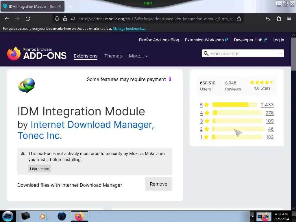This screenshot has width=296, height=222.
Task: Open the 46 two-star reviews count
Action: click(x=271, y=129)
